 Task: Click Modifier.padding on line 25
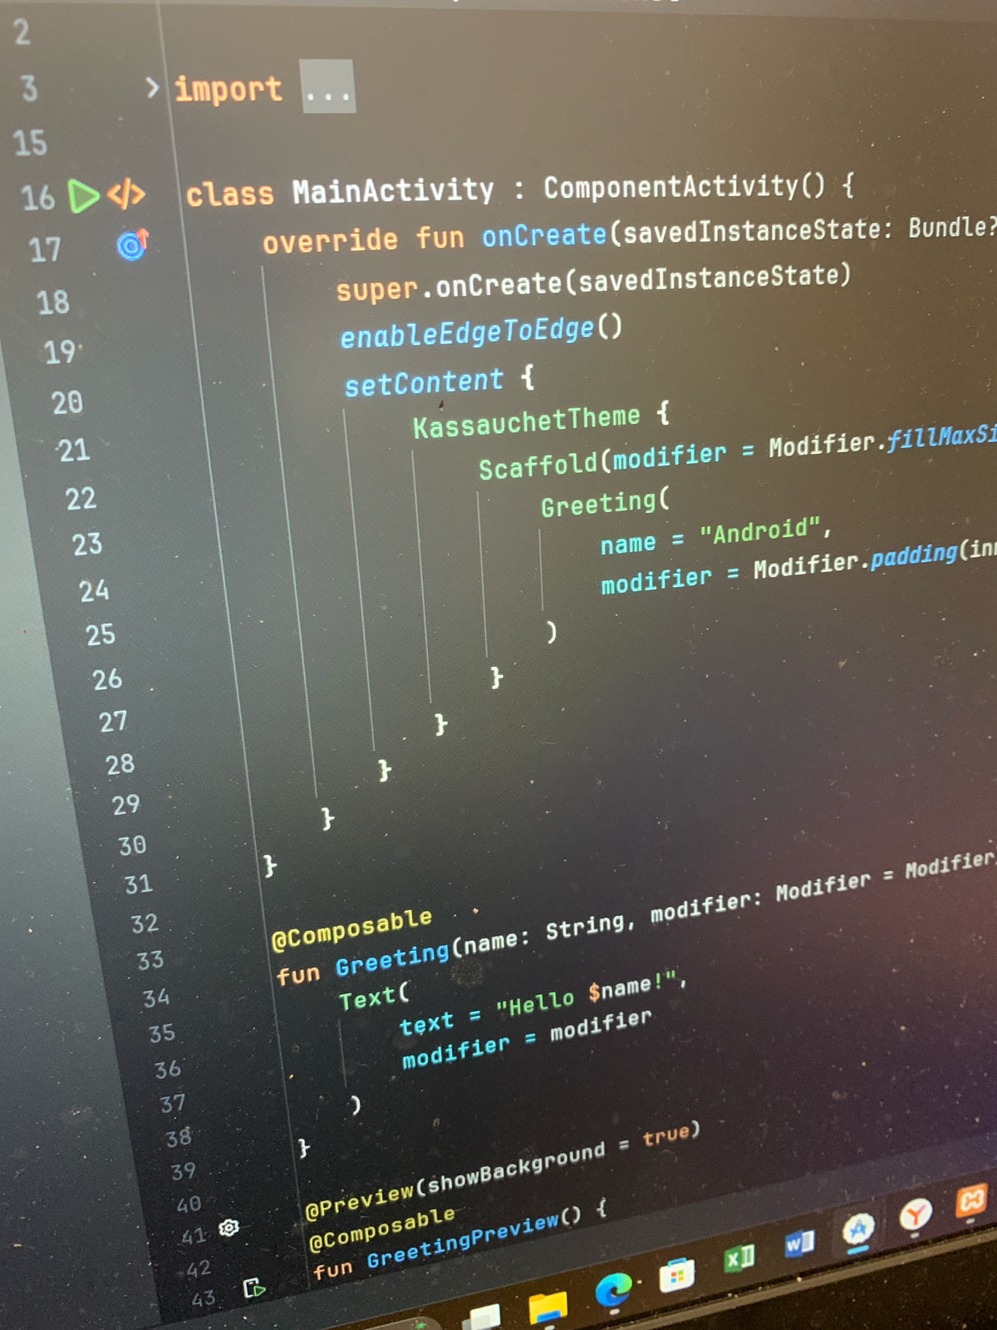pyautogui.click(x=855, y=560)
